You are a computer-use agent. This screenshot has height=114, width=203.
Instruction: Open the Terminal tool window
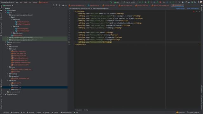pyautogui.click(x=30, y=112)
